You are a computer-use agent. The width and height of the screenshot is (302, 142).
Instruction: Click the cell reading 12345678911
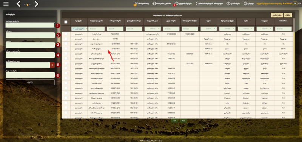tap(115, 49)
